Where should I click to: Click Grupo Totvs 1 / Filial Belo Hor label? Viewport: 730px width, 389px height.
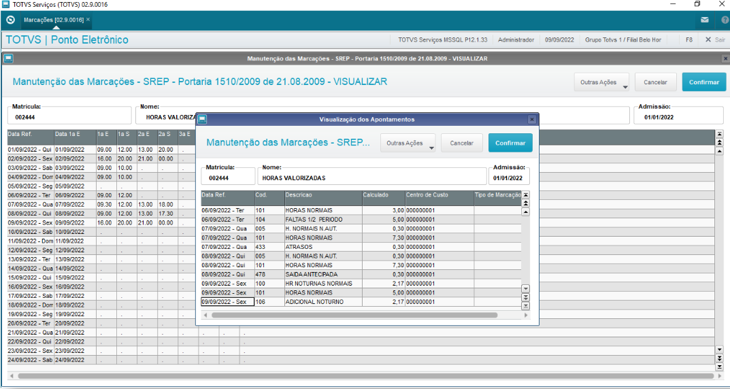pyautogui.click(x=623, y=39)
